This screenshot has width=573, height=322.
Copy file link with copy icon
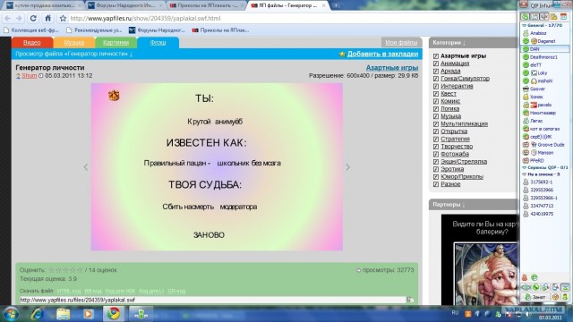(410, 300)
